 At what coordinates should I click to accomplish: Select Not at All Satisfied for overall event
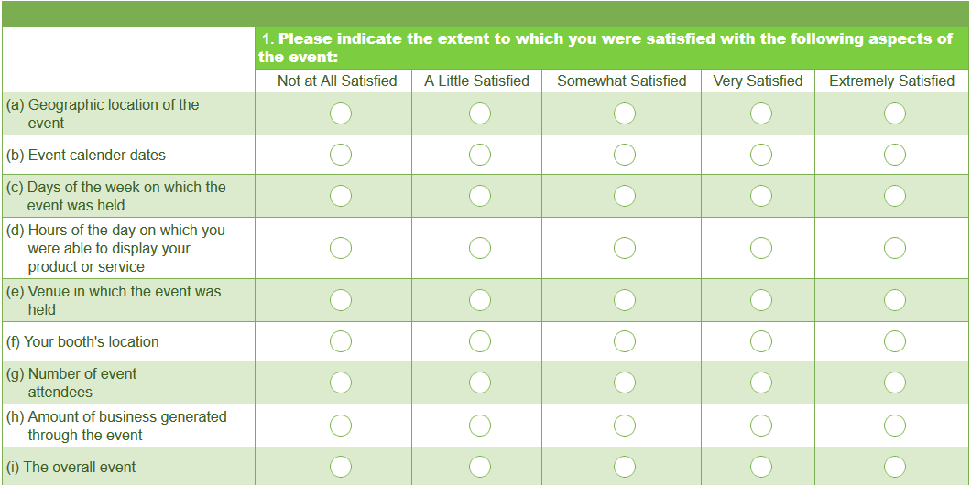pyautogui.click(x=341, y=467)
